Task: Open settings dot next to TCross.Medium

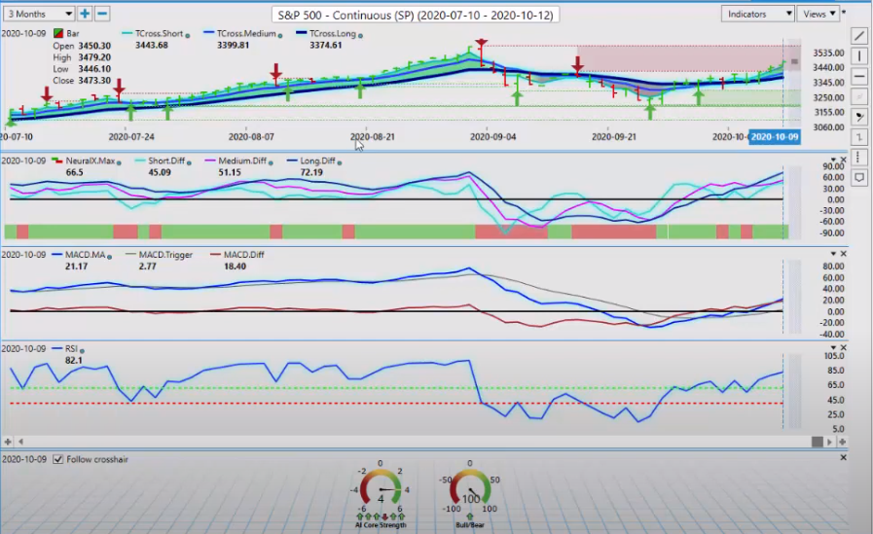Action: pyautogui.click(x=280, y=36)
